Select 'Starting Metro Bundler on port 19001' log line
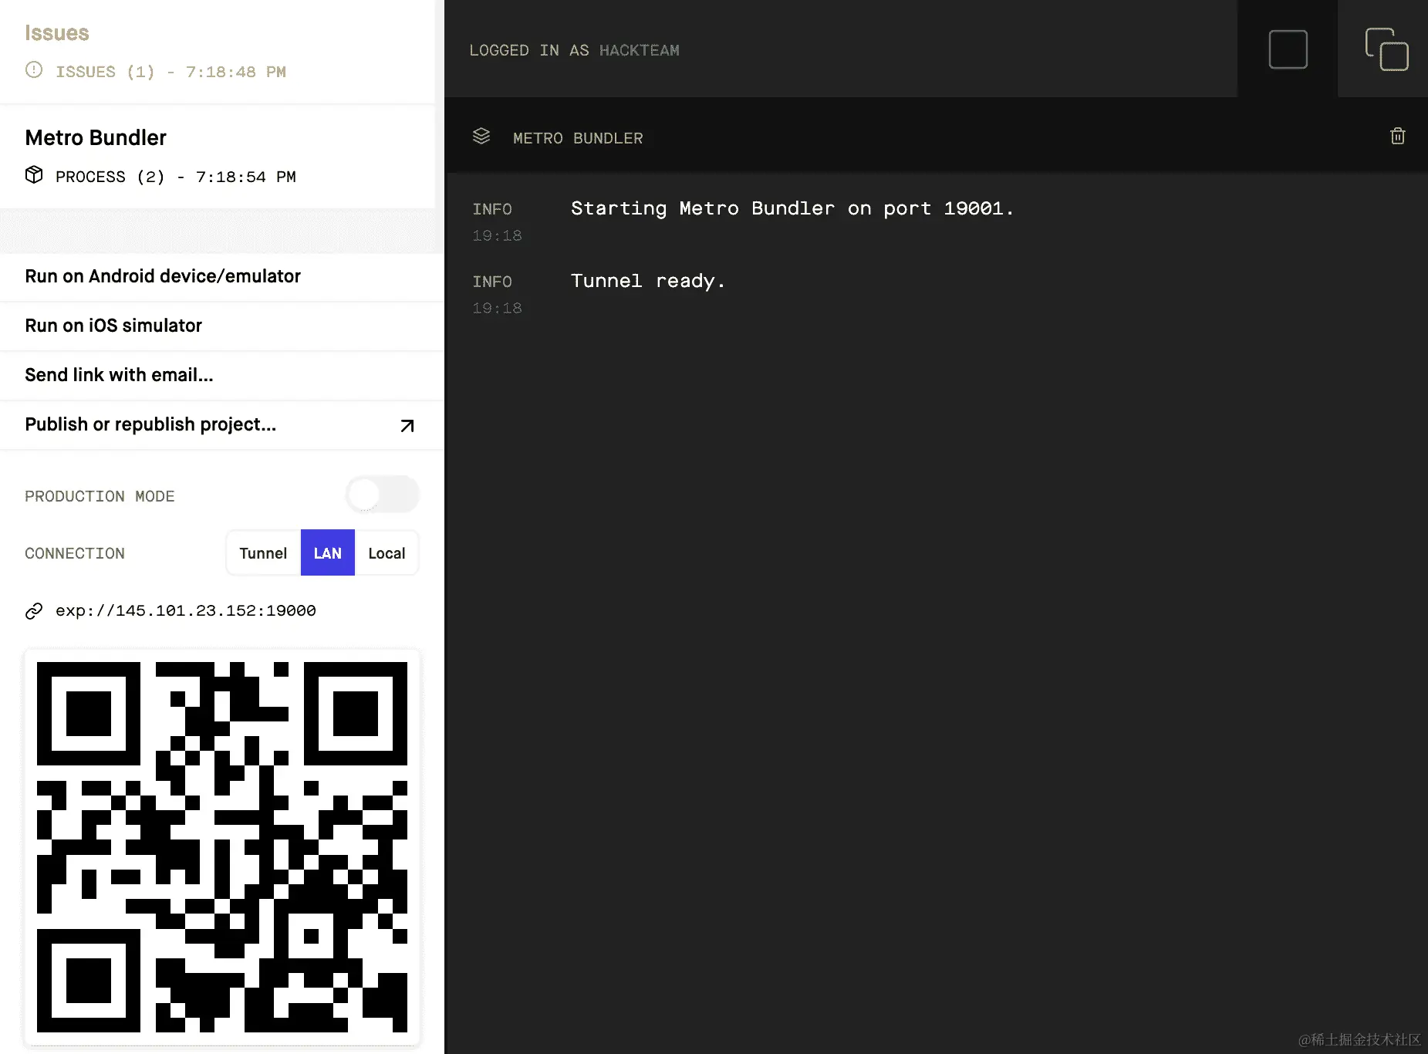Viewport: 1428px width, 1054px height. 792,208
